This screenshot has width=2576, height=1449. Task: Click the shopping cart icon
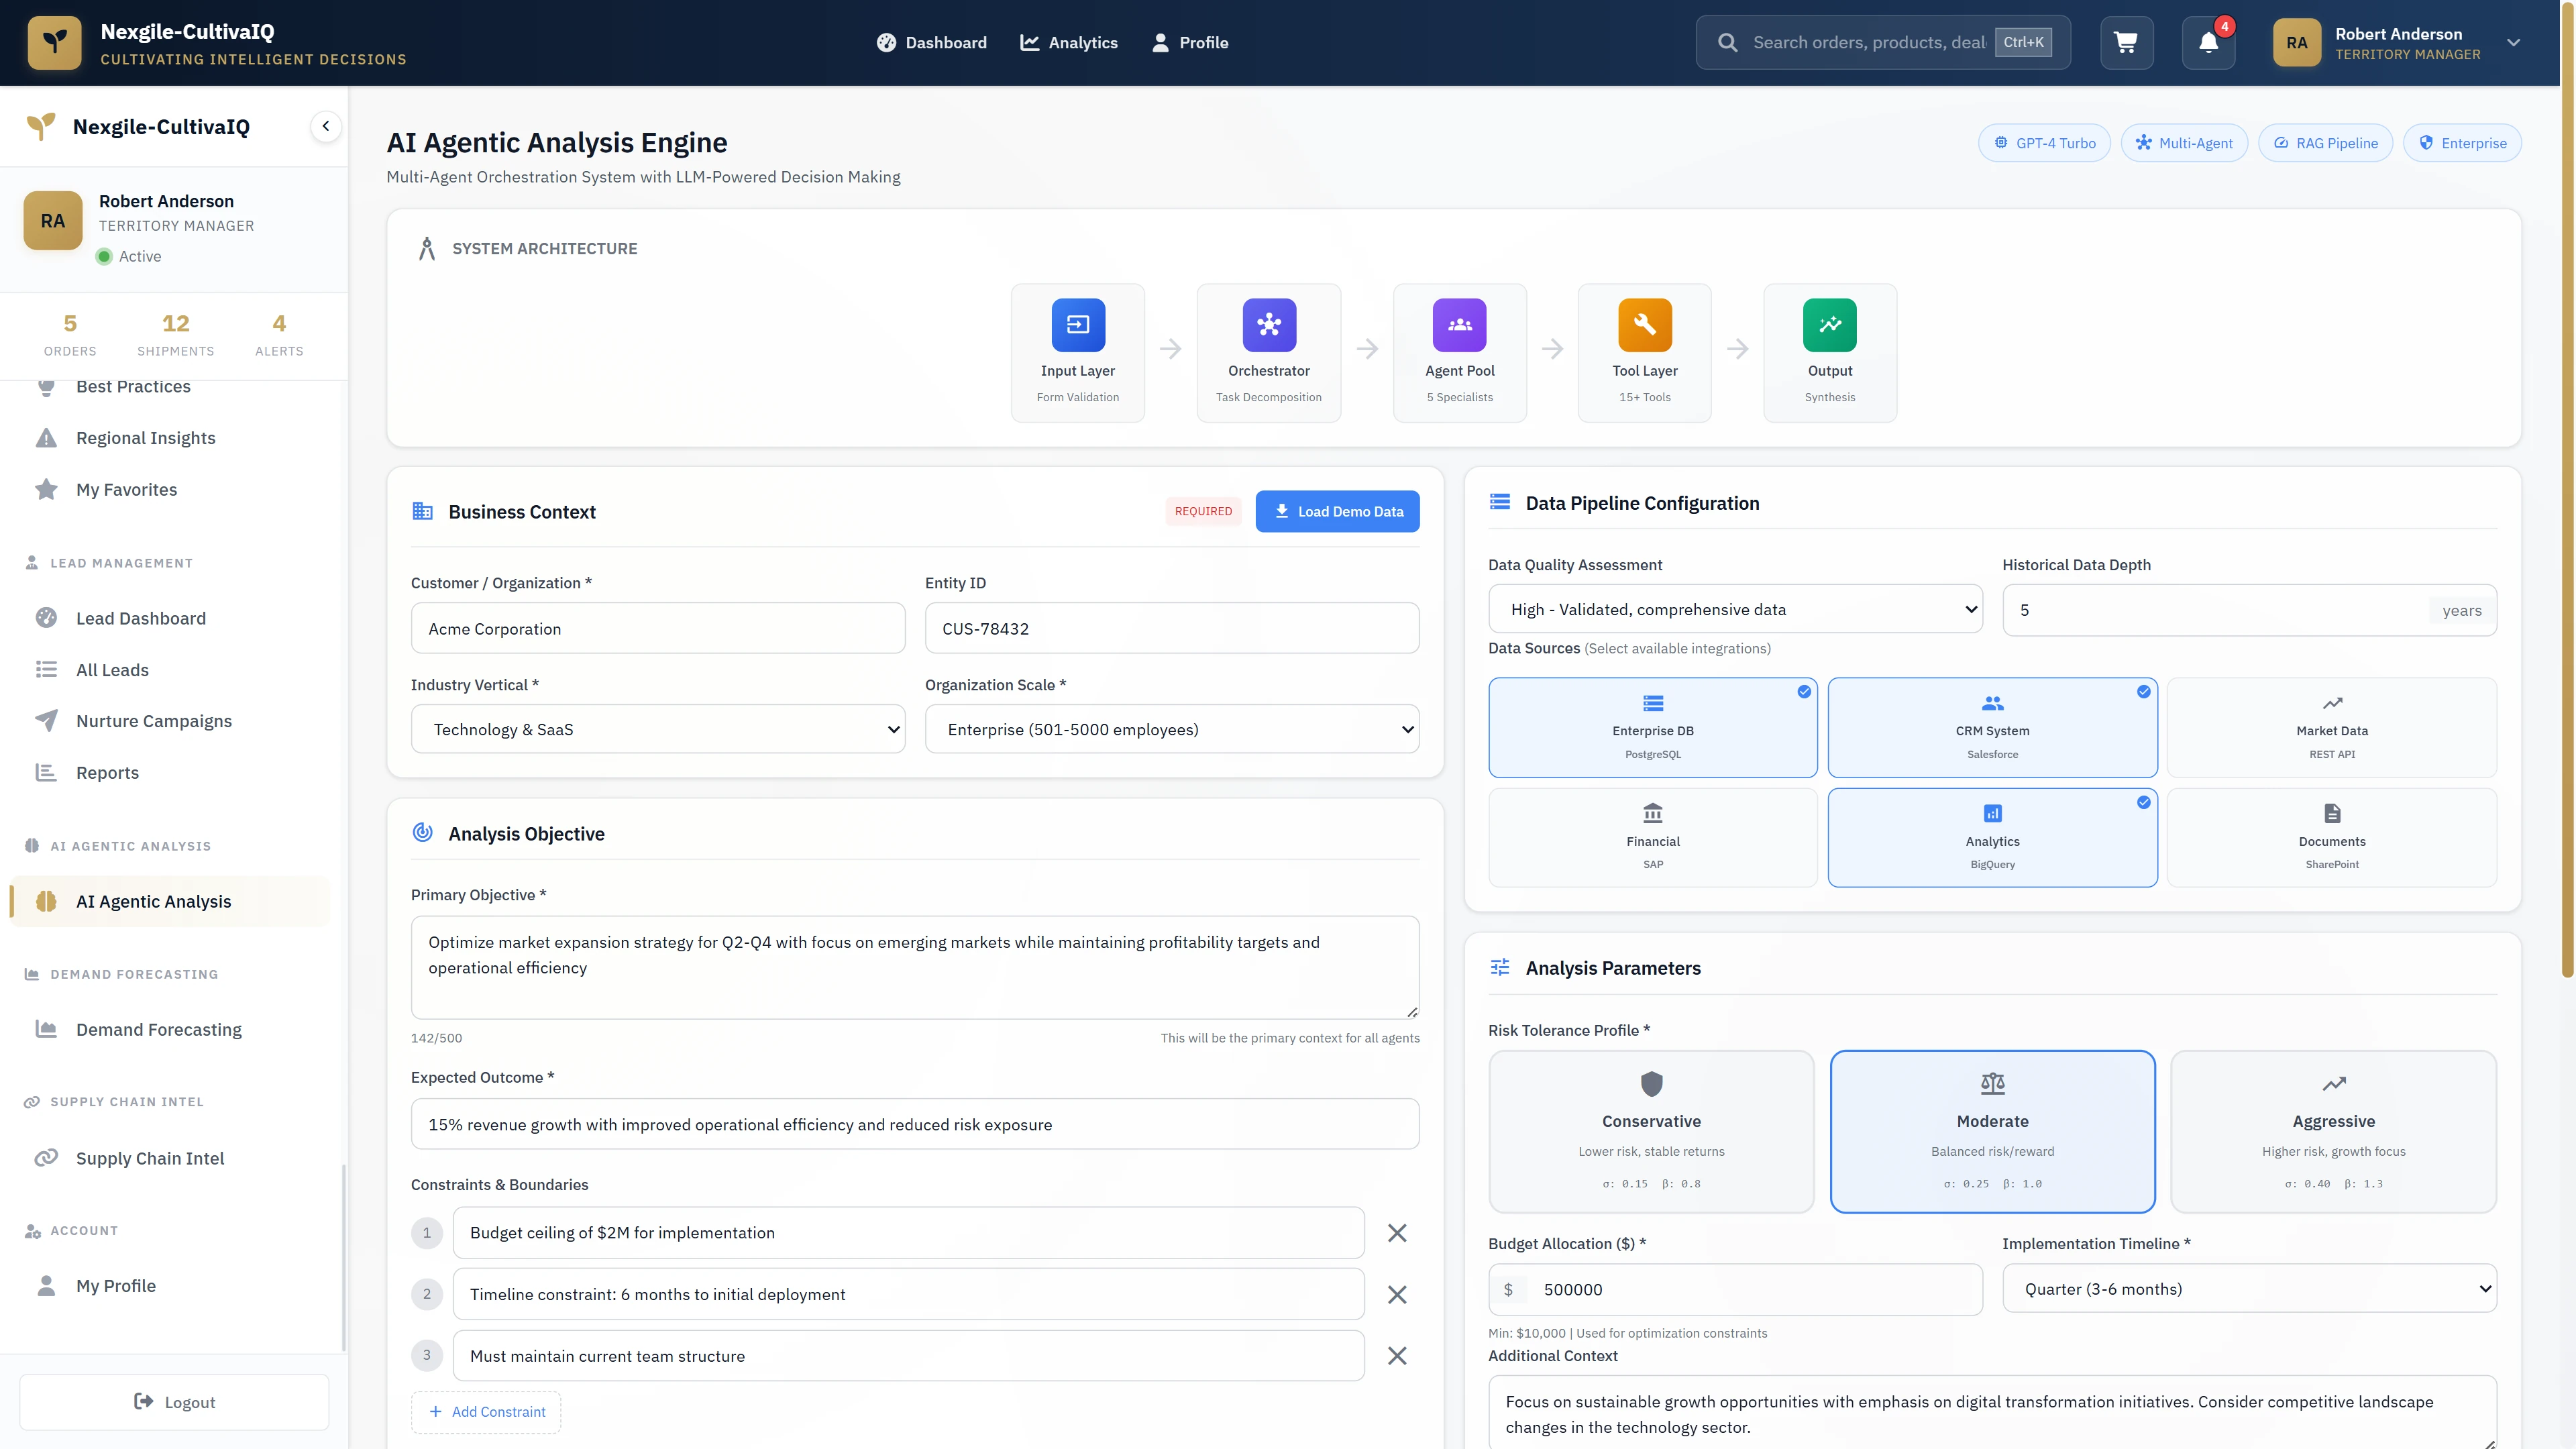coord(2126,42)
